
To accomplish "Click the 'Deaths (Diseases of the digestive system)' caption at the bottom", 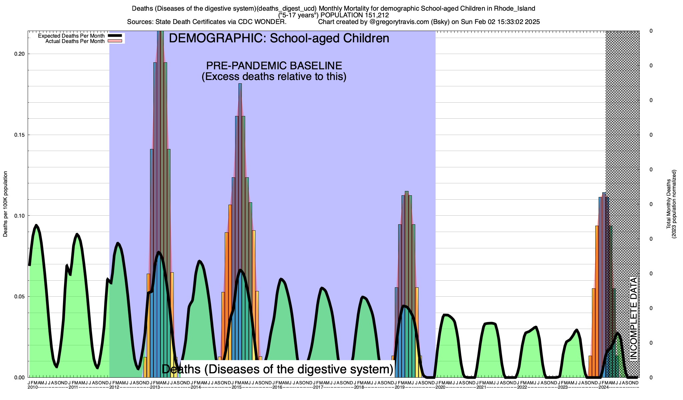I will 277,369.
